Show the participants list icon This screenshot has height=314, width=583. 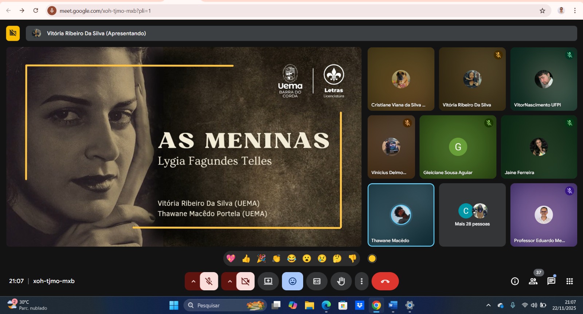point(533,281)
